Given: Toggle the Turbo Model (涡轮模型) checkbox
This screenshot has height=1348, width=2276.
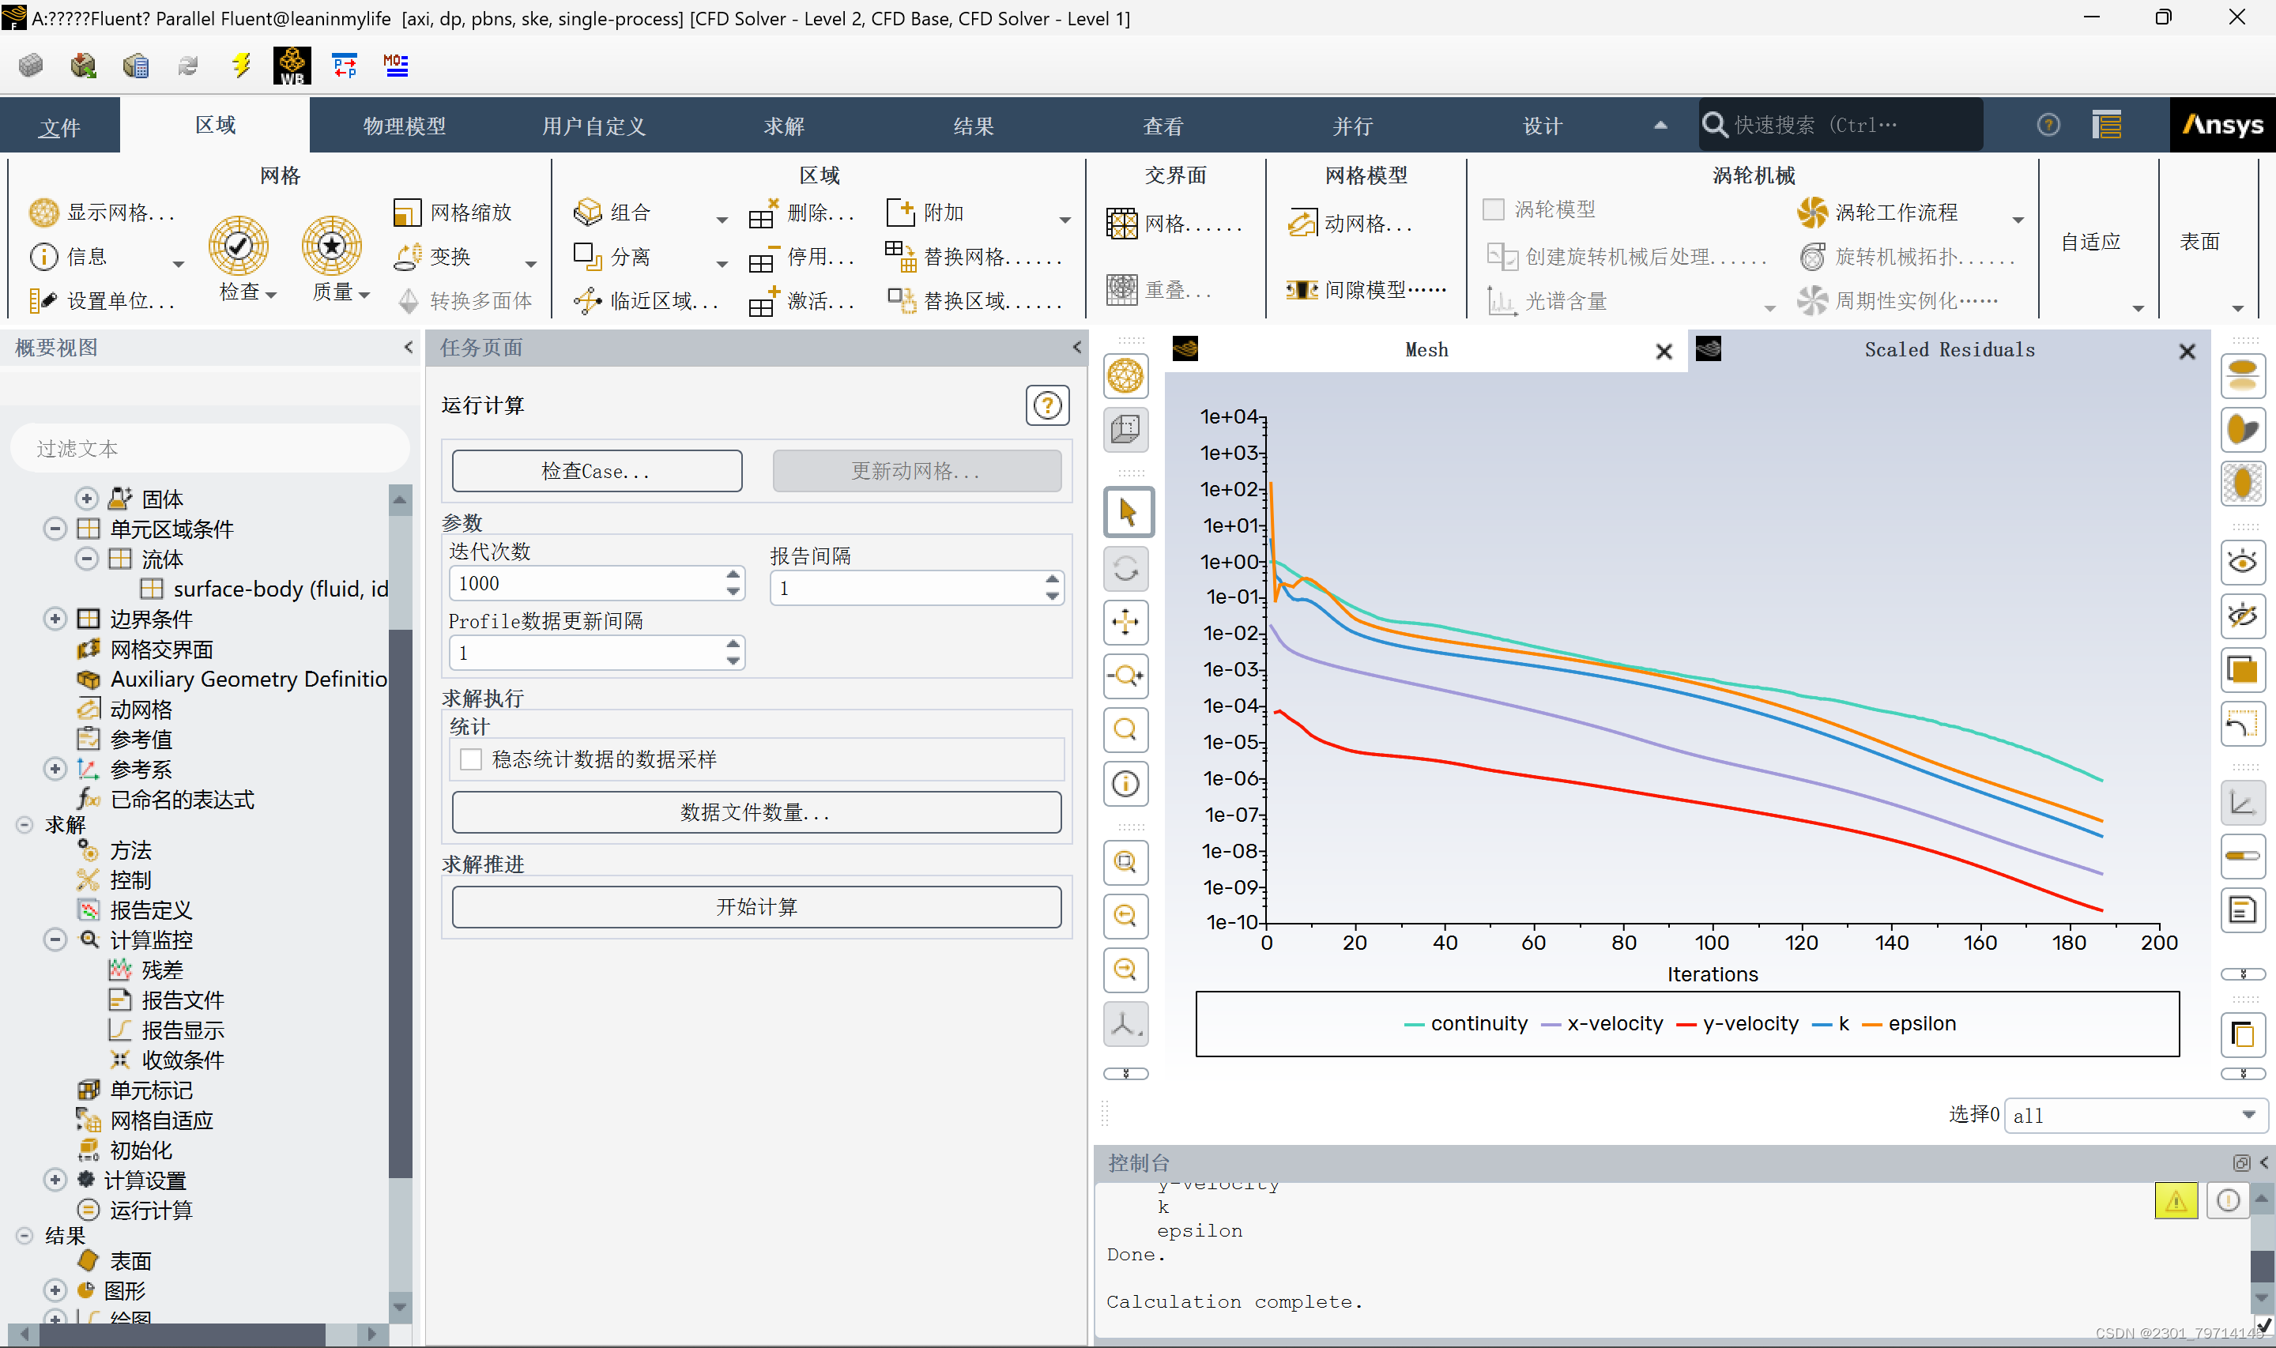Looking at the screenshot, I should pos(1493,210).
